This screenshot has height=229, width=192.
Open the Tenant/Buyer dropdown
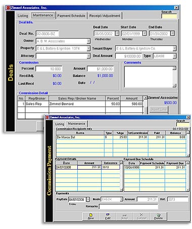click(x=174, y=48)
